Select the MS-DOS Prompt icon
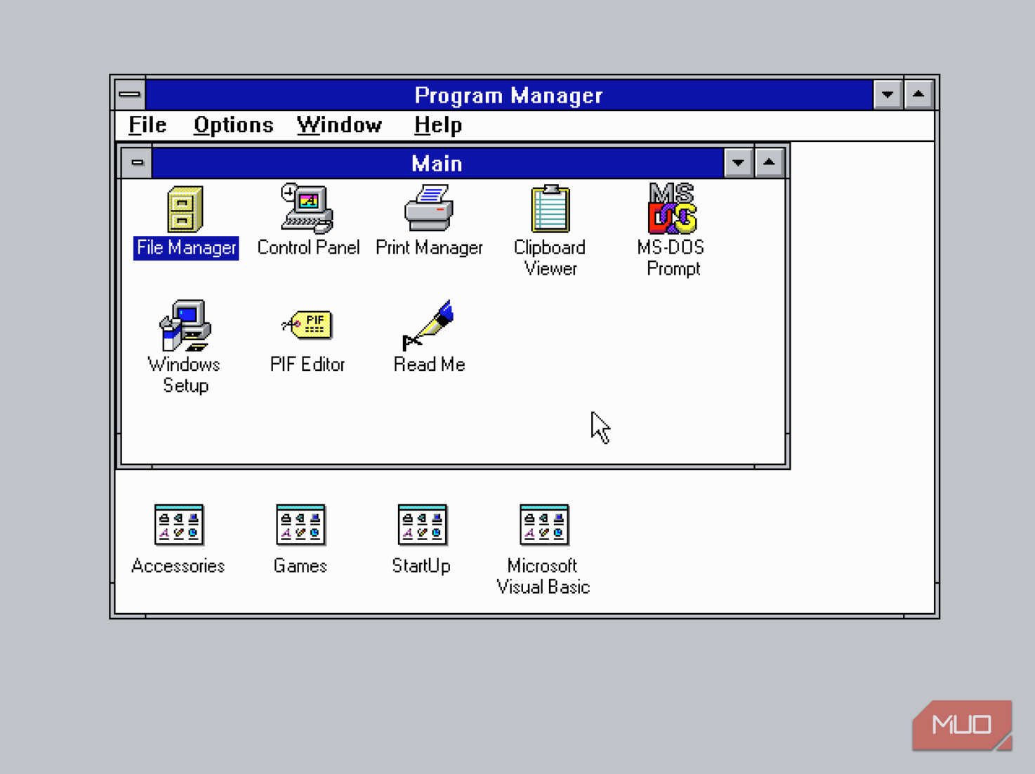The height and width of the screenshot is (774, 1035). [x=672, y=209]
